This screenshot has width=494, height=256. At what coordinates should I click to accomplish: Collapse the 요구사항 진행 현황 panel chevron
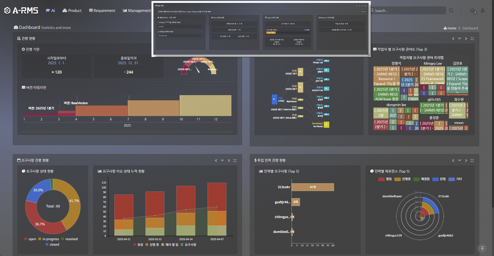point(222,161)
